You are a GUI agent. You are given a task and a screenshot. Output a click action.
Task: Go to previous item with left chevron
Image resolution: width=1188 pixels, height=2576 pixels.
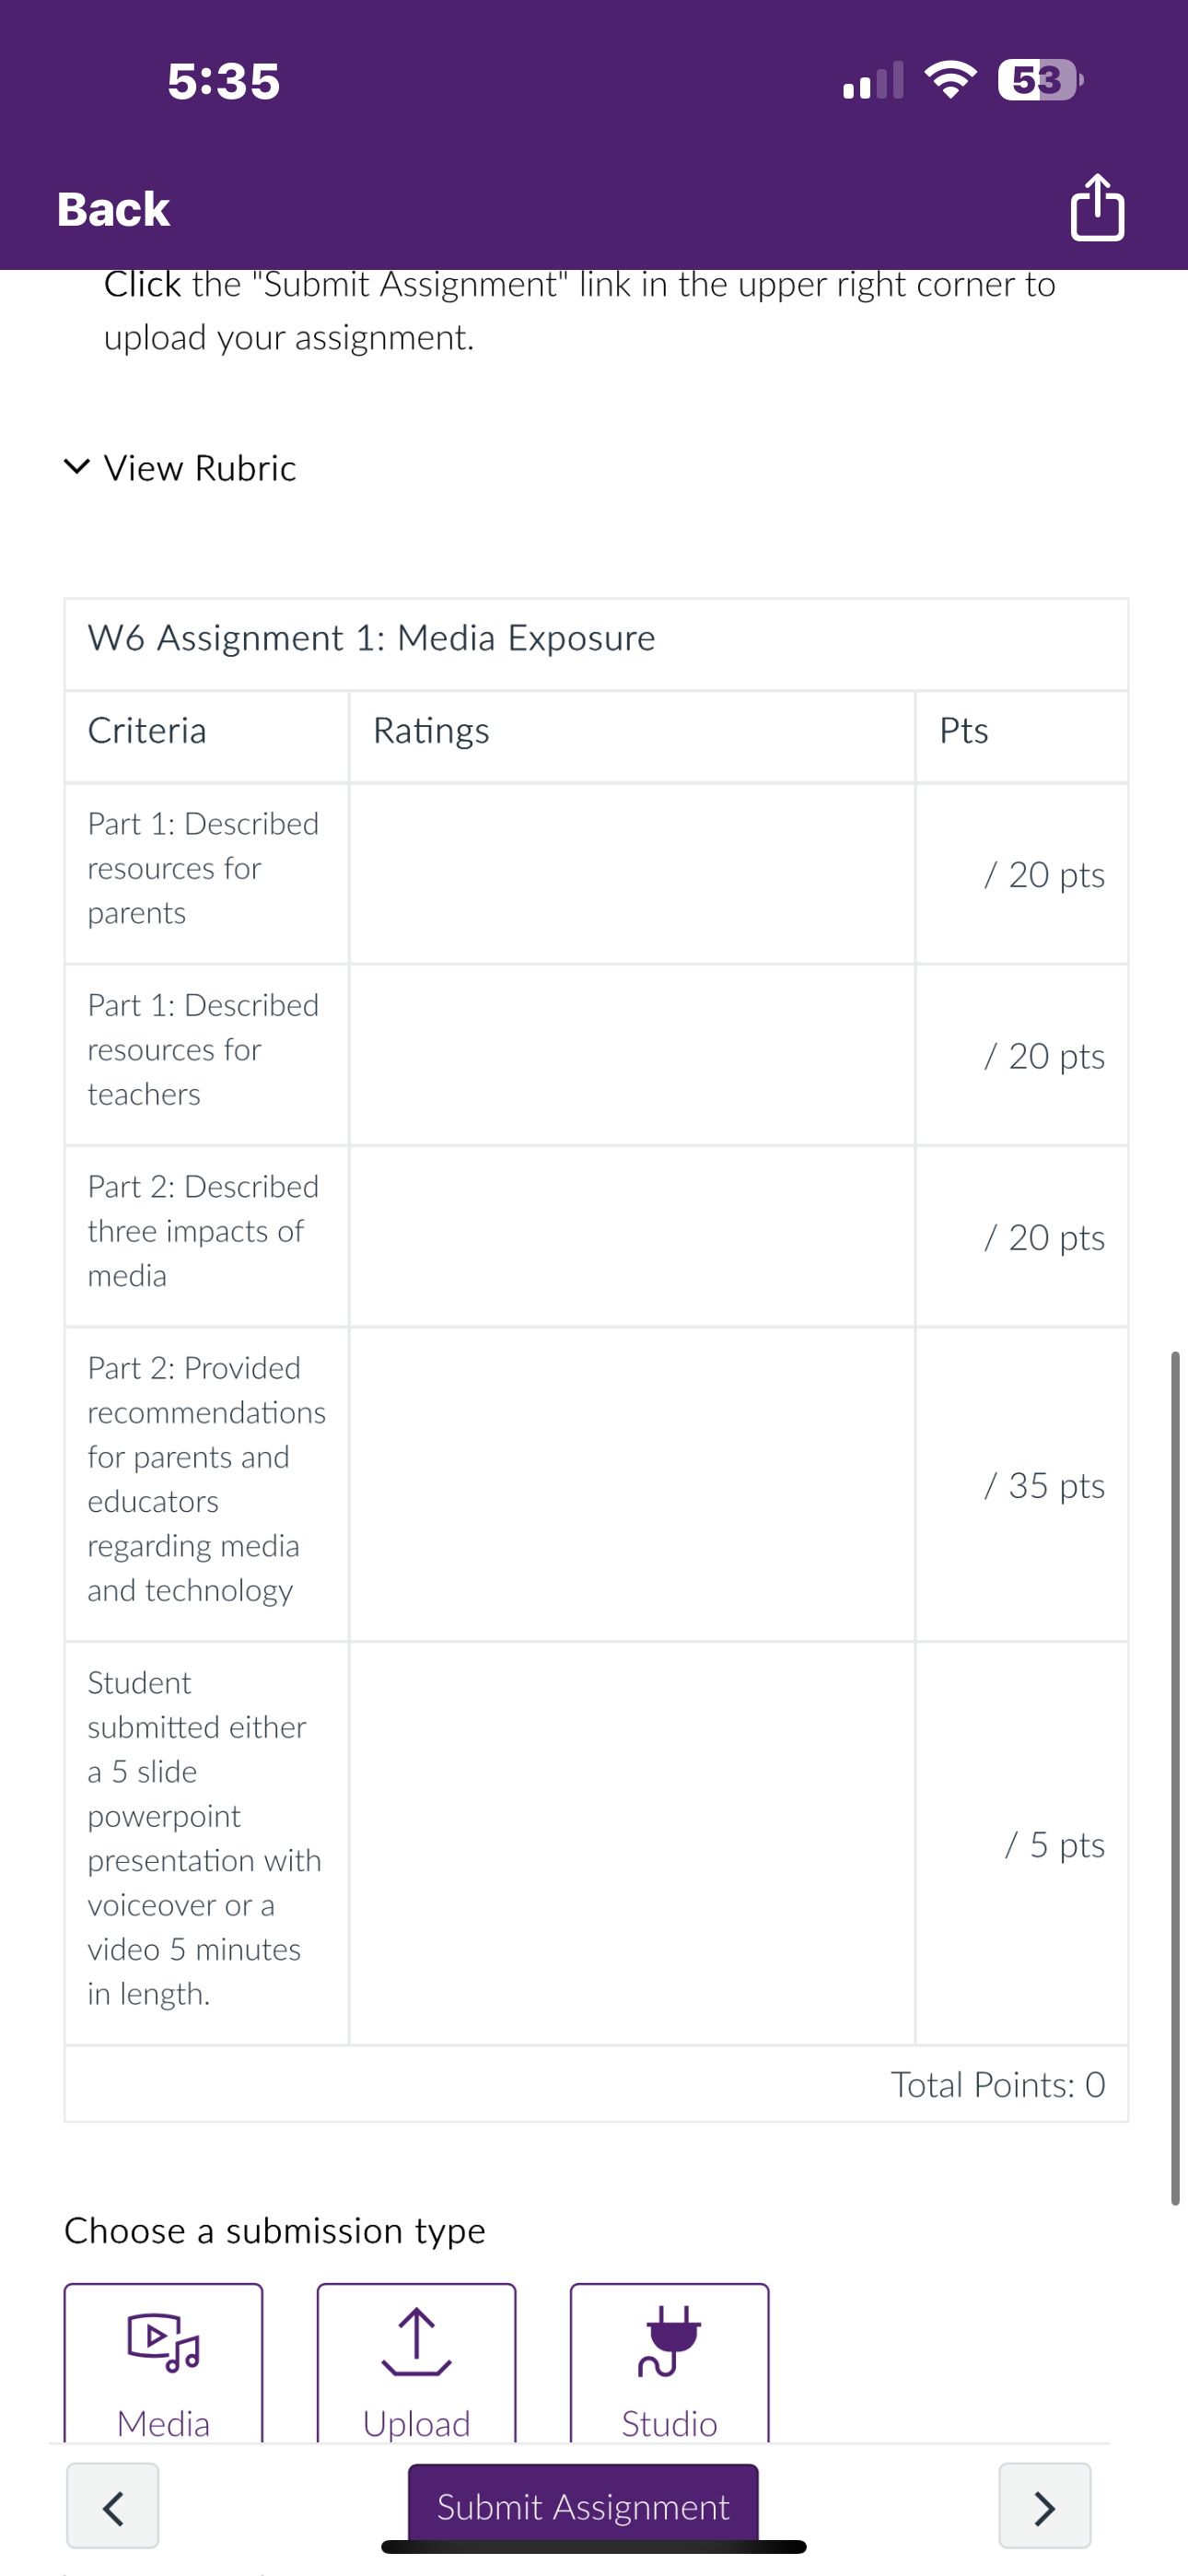coord(113,2506)
